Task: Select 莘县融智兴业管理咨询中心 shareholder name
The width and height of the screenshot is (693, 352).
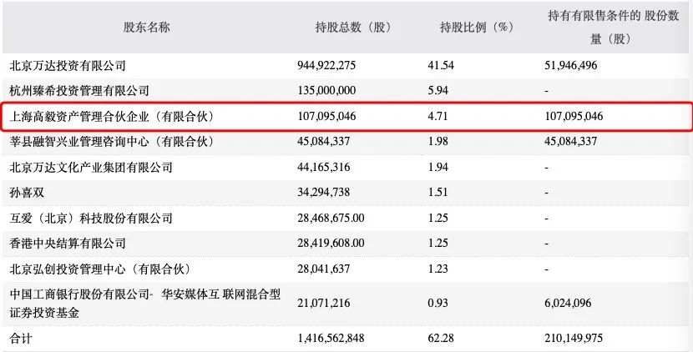Action: [112, 141]
